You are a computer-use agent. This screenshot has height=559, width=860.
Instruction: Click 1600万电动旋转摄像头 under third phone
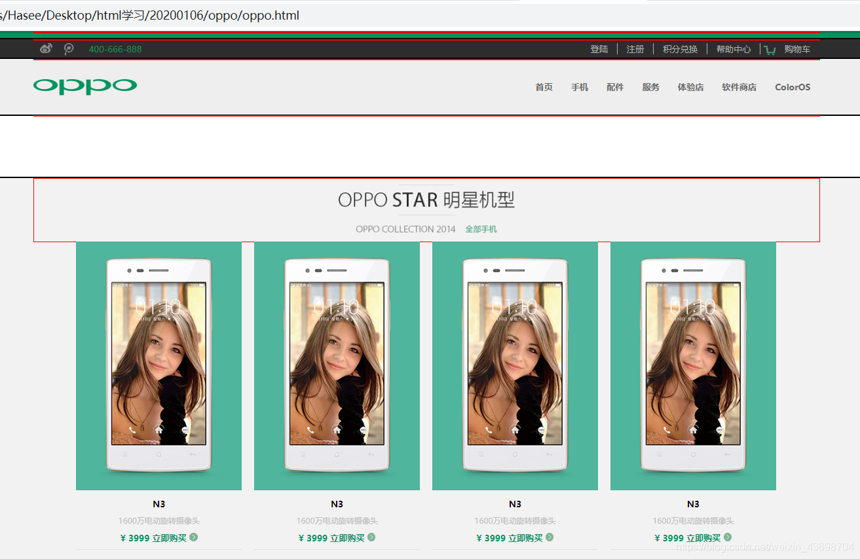coord(515,521)
